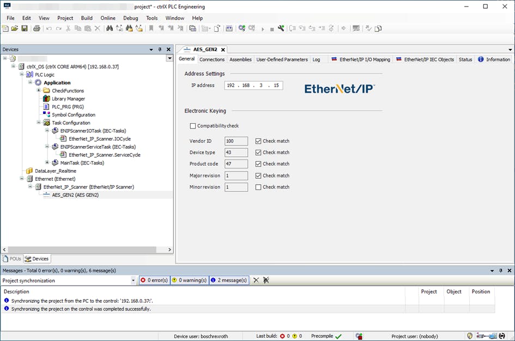Clear all messages with the X icon
This screenshot has height=341, width=515.
click(x=256, y=280)
